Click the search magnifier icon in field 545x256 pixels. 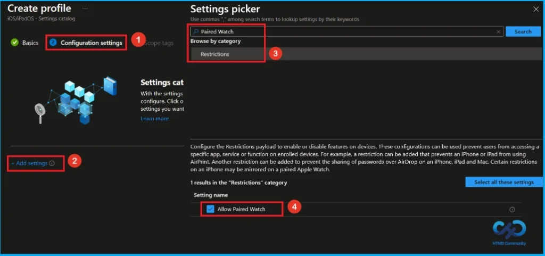coord(196,31)
